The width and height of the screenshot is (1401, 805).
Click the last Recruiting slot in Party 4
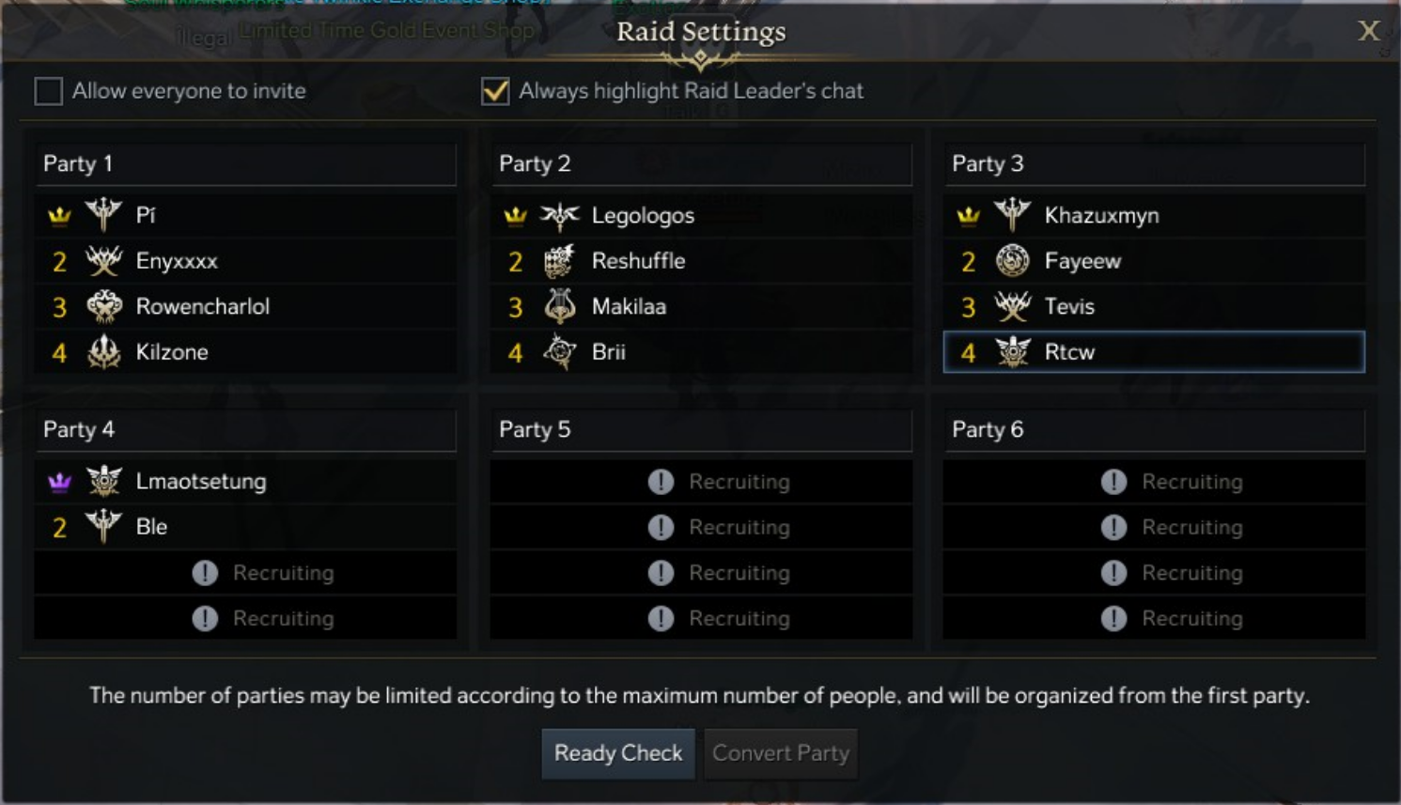[x=244, y=618]
